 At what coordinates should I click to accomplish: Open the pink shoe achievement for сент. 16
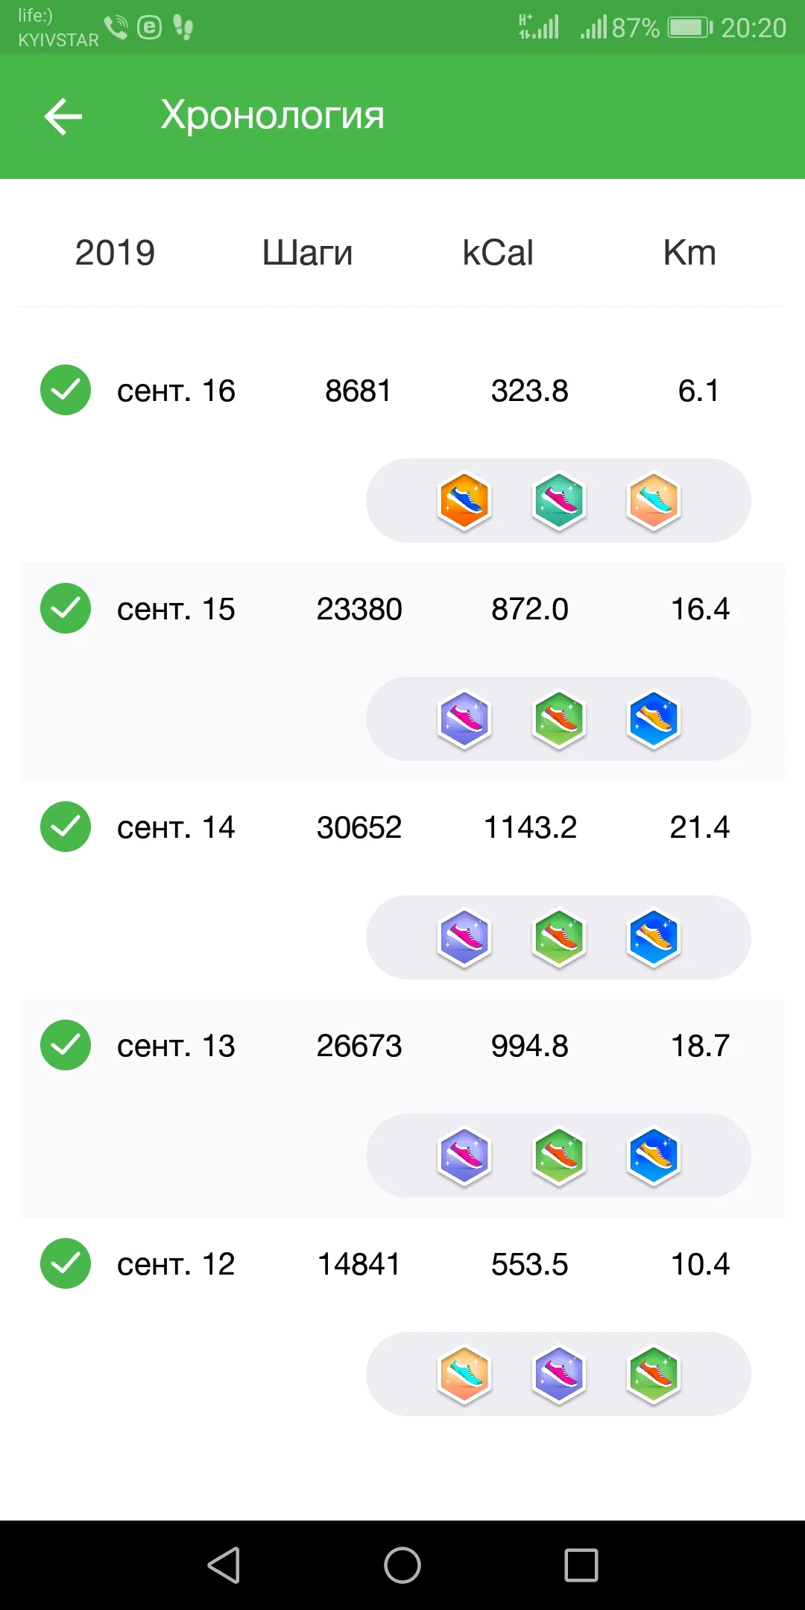pos(559,501)
